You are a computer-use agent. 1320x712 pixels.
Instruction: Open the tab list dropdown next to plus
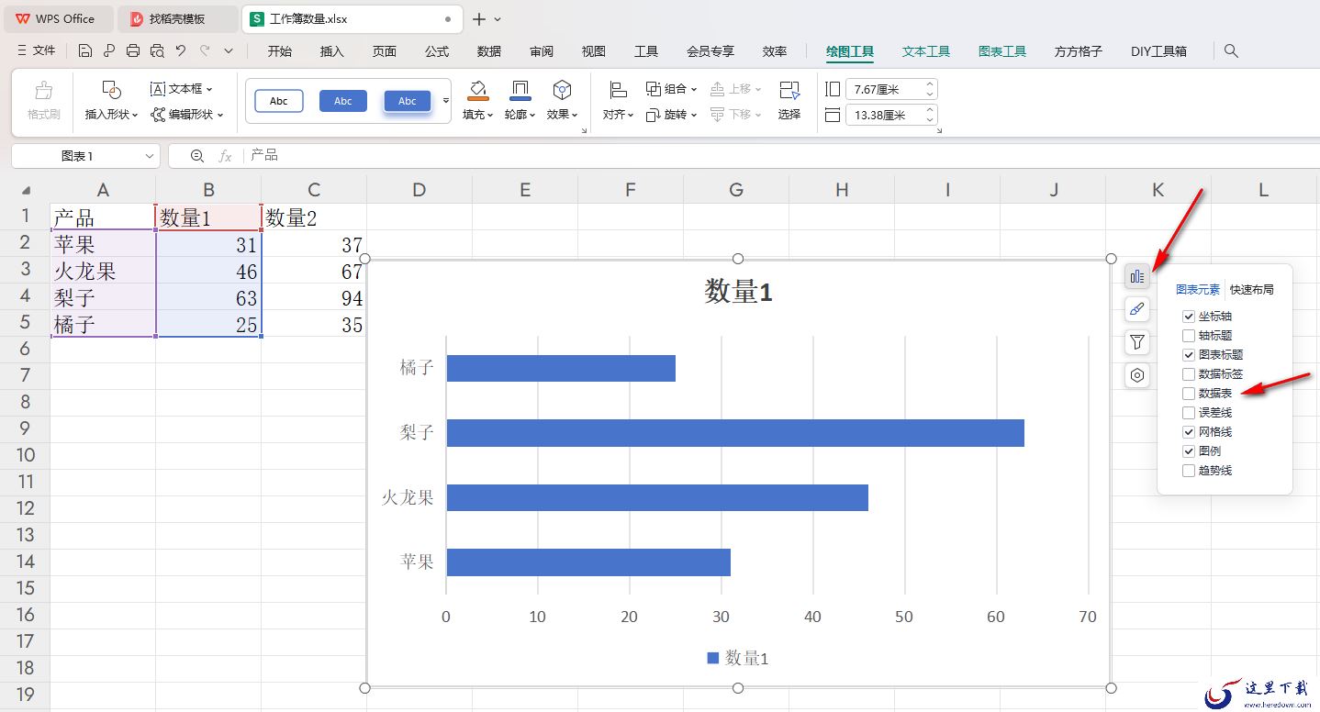click(498, 18)
